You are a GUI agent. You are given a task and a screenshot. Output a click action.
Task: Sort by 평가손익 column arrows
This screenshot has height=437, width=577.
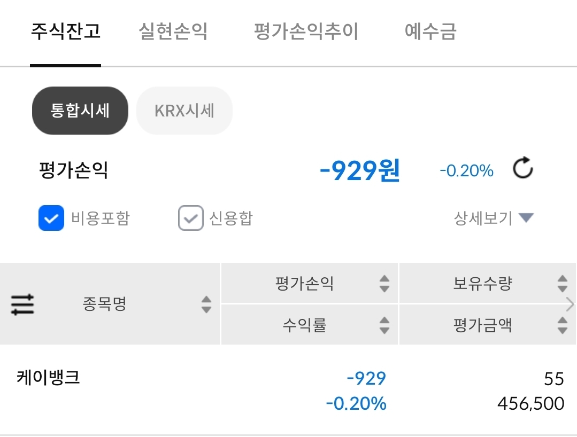(384, 284)
